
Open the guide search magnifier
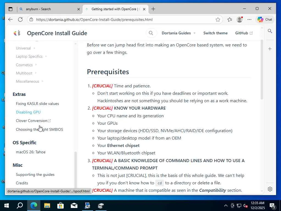(151, 33)
